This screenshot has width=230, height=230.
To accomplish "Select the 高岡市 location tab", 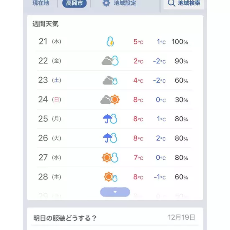I will (74, 3).
